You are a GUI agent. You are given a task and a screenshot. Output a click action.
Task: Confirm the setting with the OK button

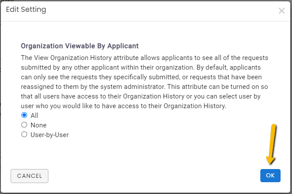[x=270, y=176]
